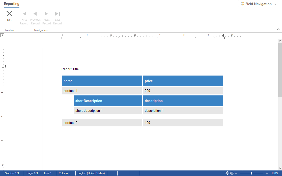Click the right indent marker on the ruler
Viewport: 282px width, 176px height.
tap(223, 36)
